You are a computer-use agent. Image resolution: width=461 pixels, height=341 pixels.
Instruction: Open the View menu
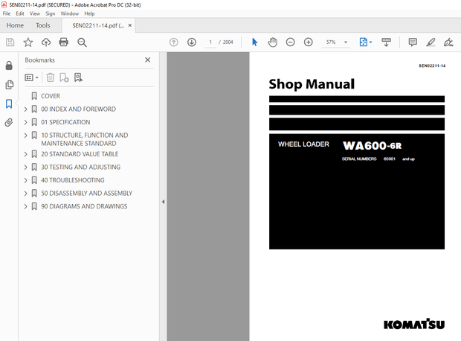click(35, 13)
